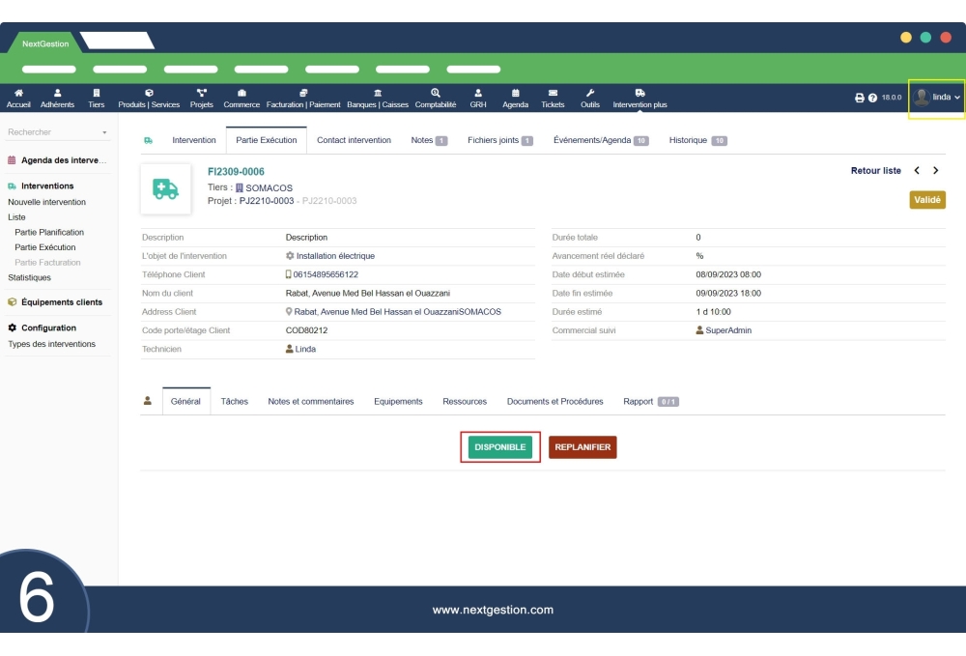Click the print icon in top bar
The image size is (966, 656).
(860, 98)
